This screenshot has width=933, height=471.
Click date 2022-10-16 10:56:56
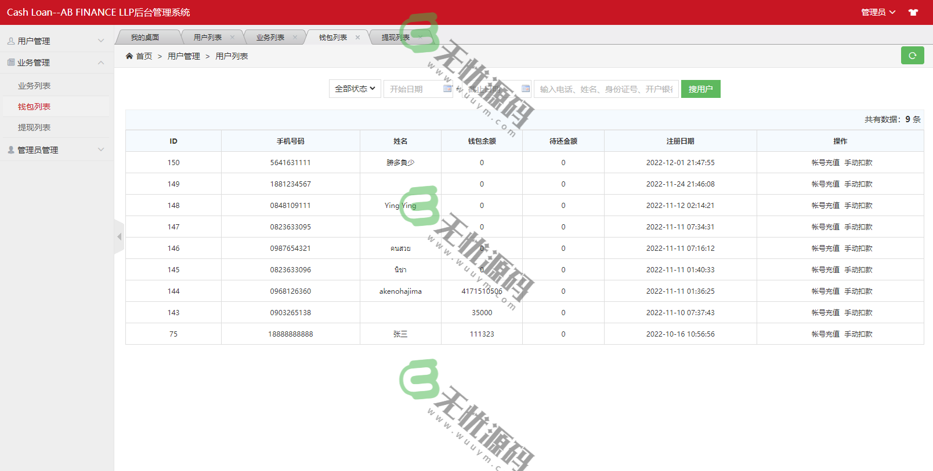(x=681, y=334)
